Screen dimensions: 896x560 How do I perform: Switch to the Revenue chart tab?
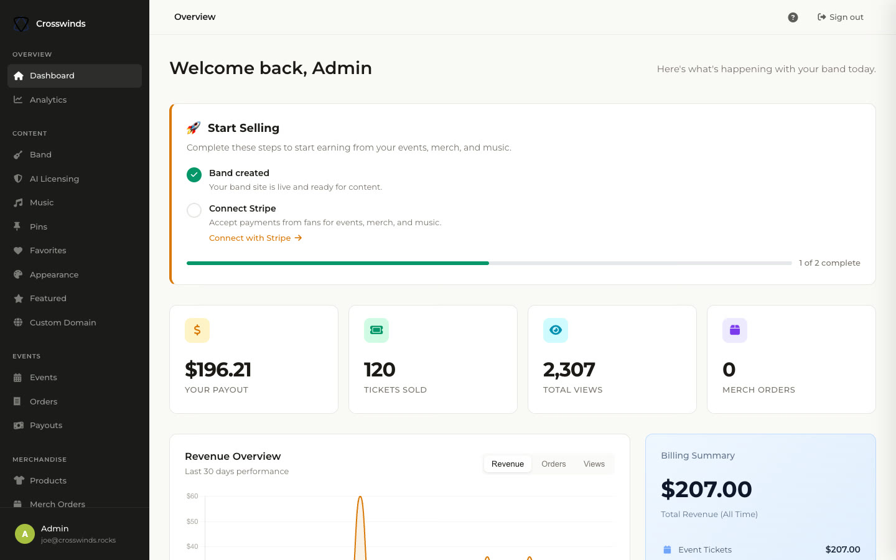point(508,464)
